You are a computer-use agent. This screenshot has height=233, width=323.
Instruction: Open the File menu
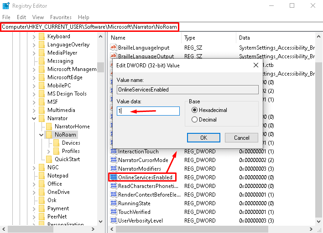[x=6, y=17]
